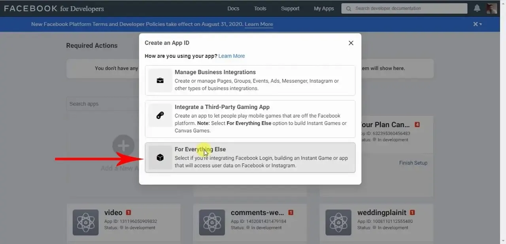Dismiss the blue policy banner dropdown
506x244 pixels.
pos(478,24)
